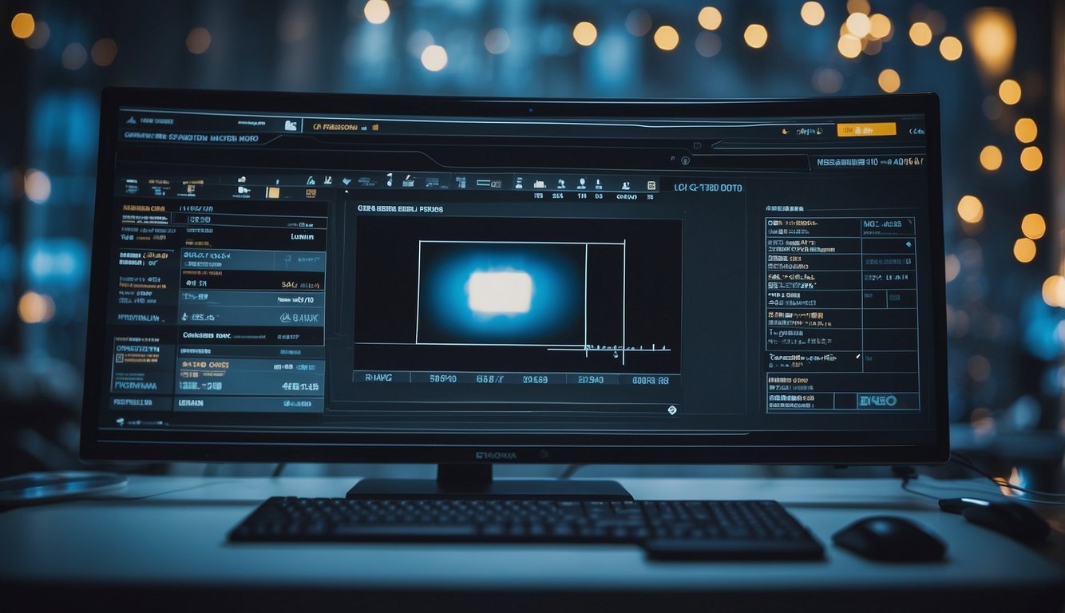
Task: Toggle the small square box beside round indicator
Action: pyautogui.click(x=697, y=146)
